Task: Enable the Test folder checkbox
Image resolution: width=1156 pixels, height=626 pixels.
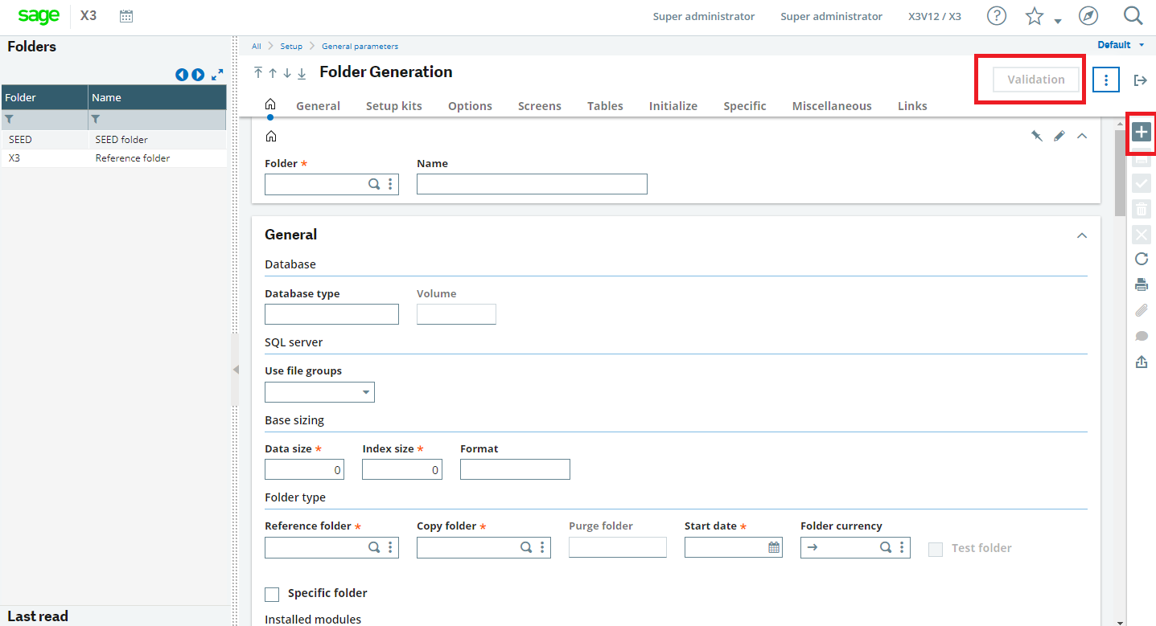Action: (x=936, y=548)
